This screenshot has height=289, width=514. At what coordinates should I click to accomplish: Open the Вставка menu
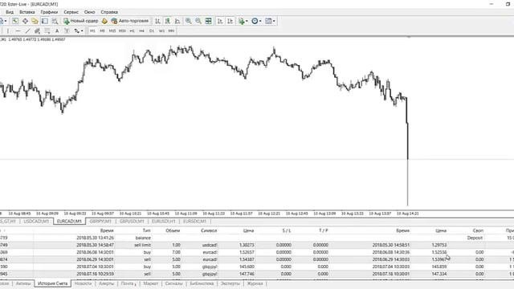pos(27,12)
